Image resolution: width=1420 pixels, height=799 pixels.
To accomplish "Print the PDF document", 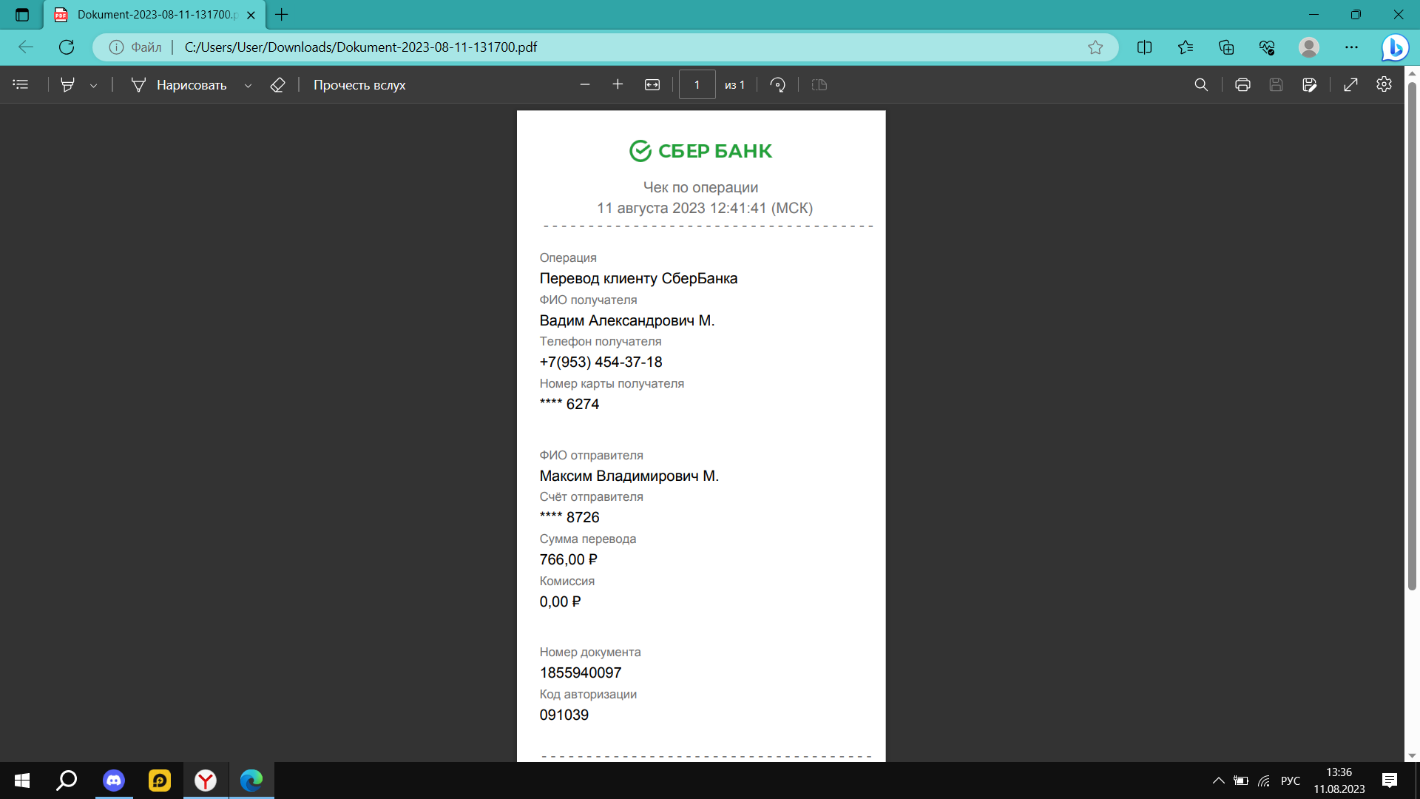I will point(1242,85).
